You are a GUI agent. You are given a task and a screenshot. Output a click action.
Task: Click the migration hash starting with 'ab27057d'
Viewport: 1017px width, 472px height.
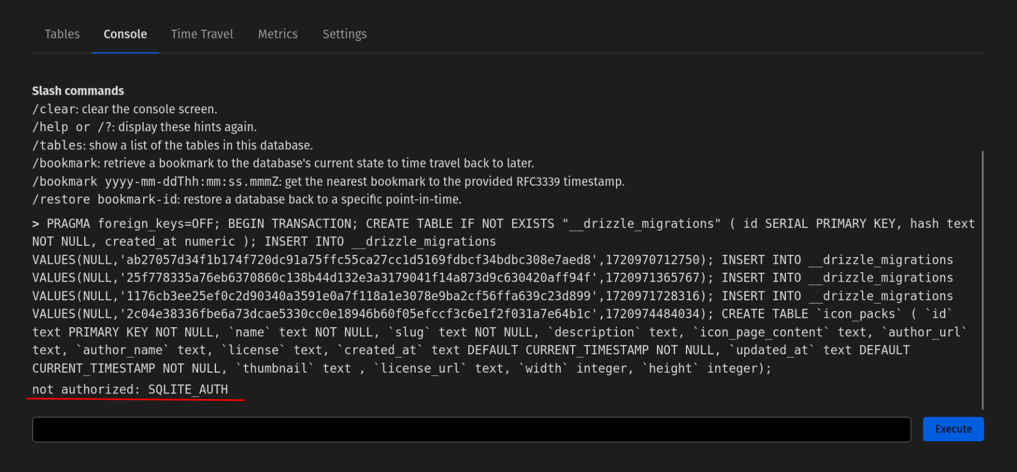click(x=359, y=260)
